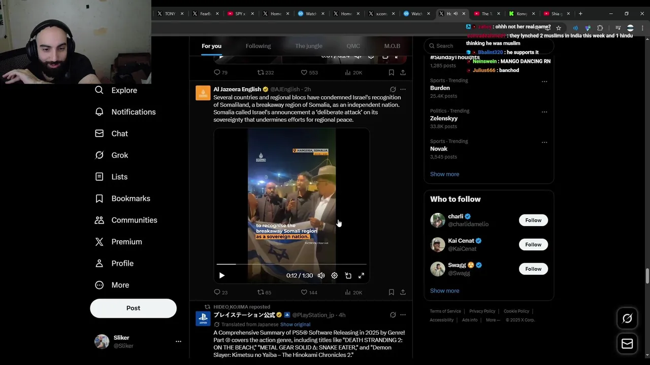Open Al Jazeera English profile avatar
Screen dimensions: 650x365
coord(203,93)
